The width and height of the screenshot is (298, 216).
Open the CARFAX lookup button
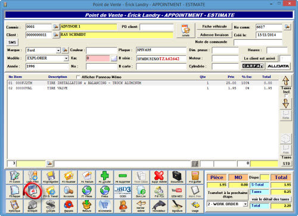[x=253, y=66]
